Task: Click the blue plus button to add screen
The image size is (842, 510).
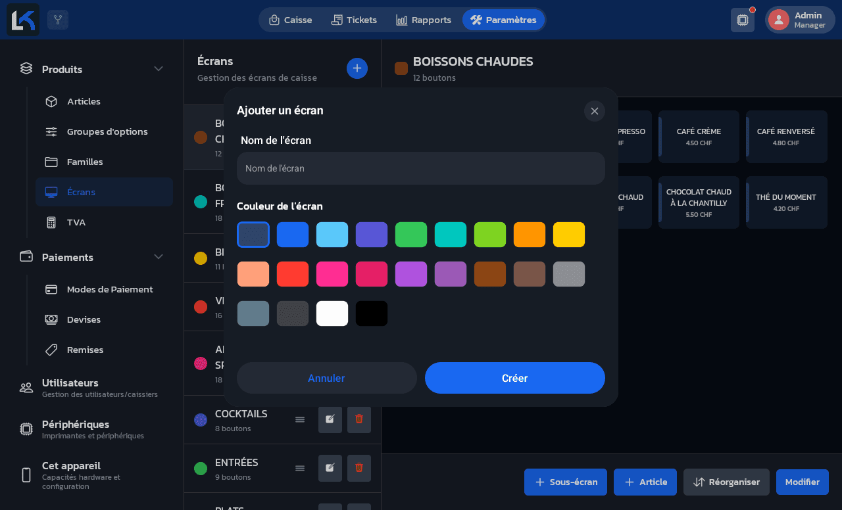Action: coord(357,68)
